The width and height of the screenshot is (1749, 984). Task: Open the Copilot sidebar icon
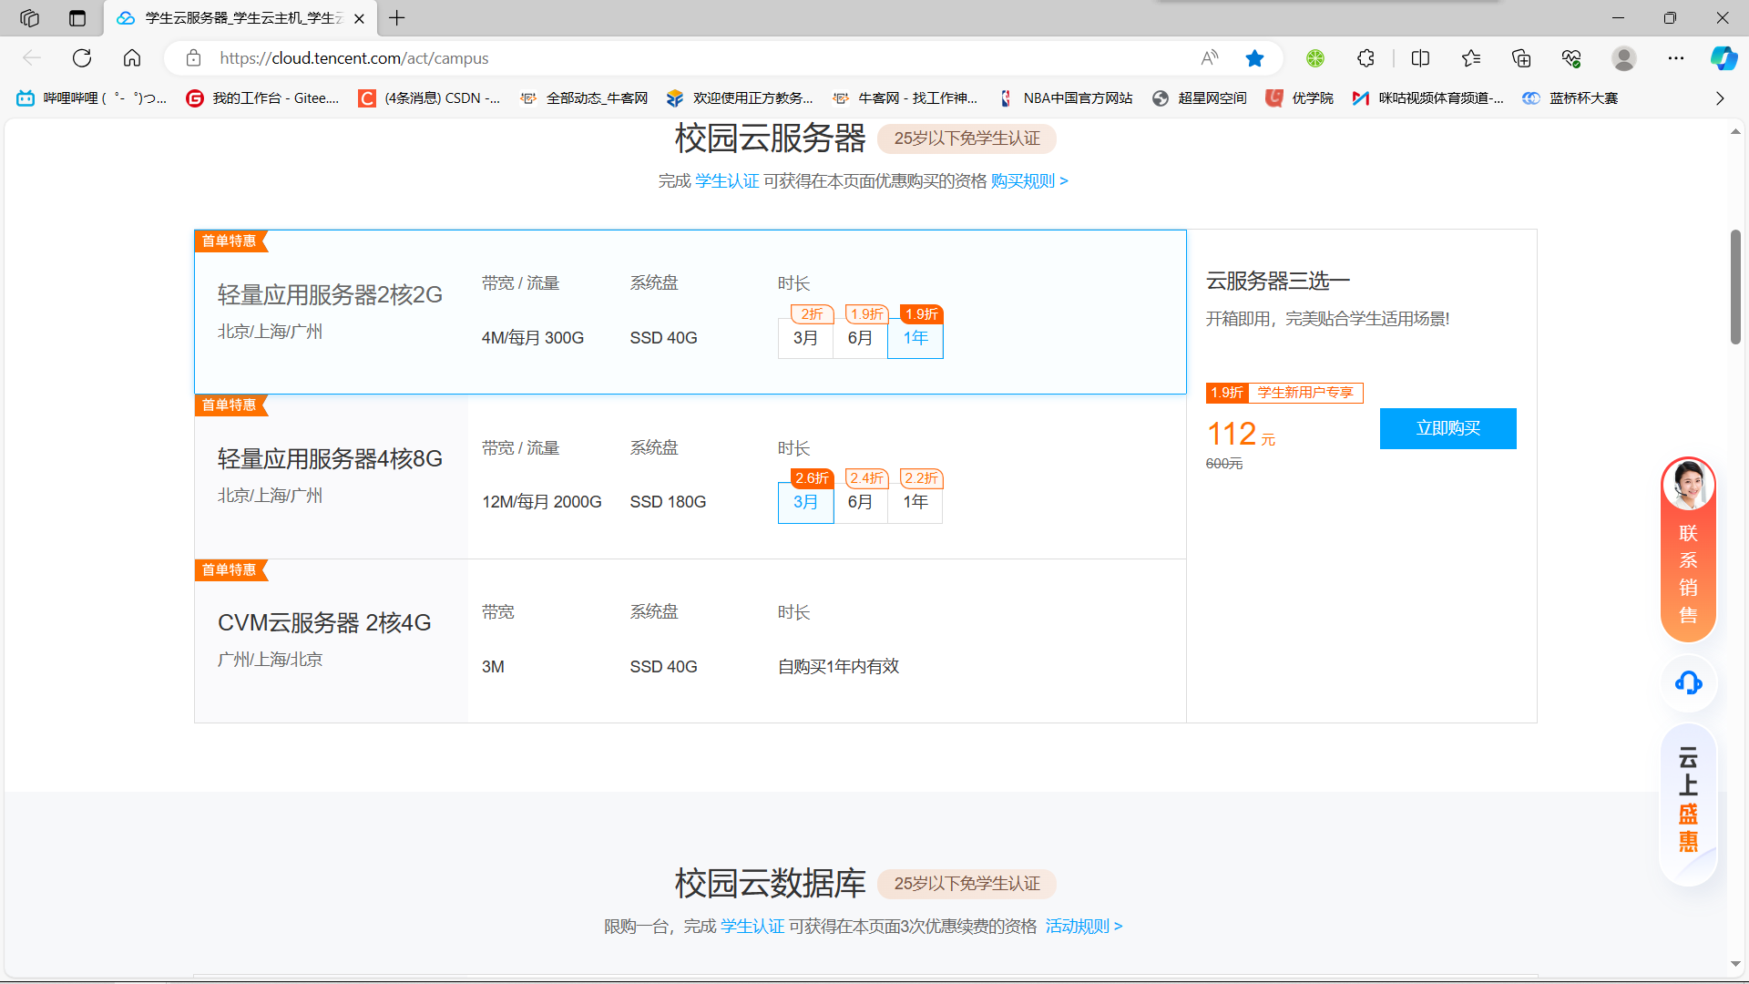1723,58
